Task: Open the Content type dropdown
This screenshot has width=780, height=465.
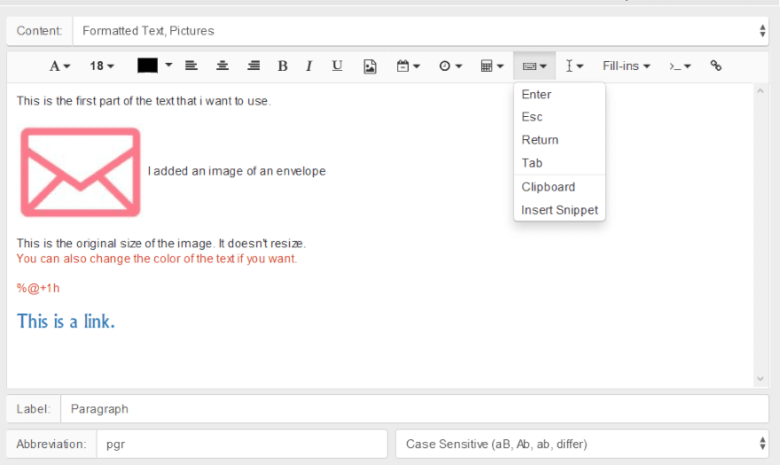Action: pos(420,31)
